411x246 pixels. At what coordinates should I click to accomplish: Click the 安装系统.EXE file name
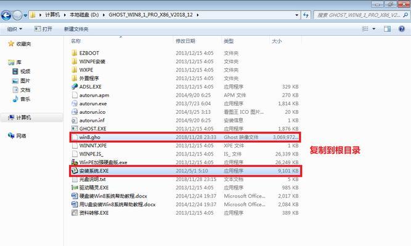94,171
